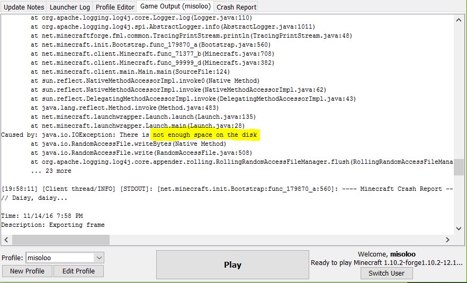Click the Edit Profile button
The height and width of the screenshot is (283, 467).
tap(78, 271)
